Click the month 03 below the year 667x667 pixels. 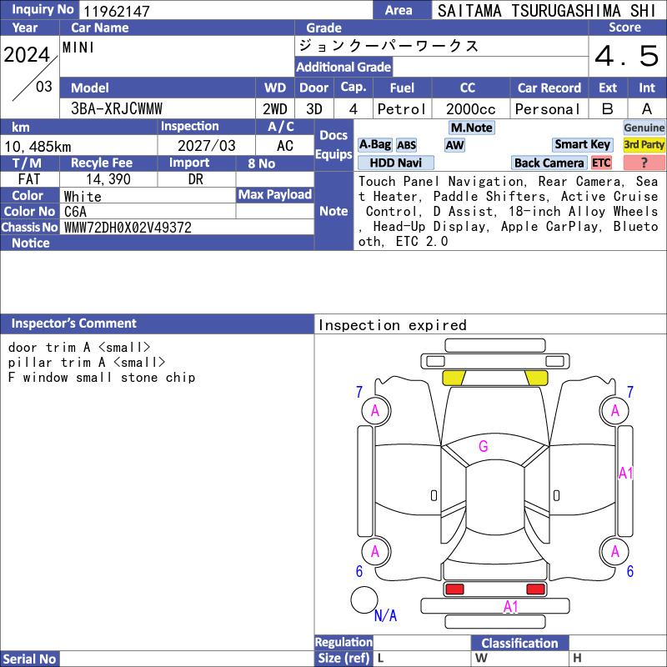[x=44, y=87]
